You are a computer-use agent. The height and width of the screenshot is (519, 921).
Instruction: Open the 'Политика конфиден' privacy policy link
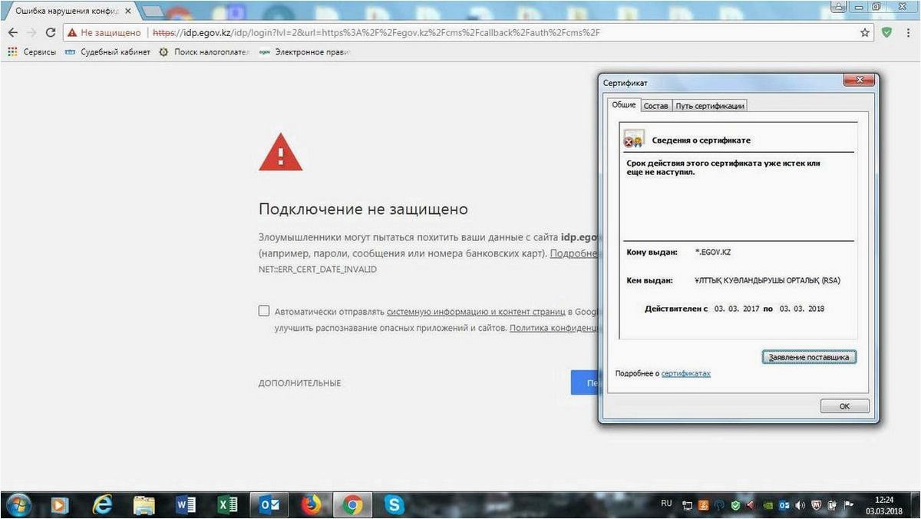pyautogui.click(x=553, y=328)
